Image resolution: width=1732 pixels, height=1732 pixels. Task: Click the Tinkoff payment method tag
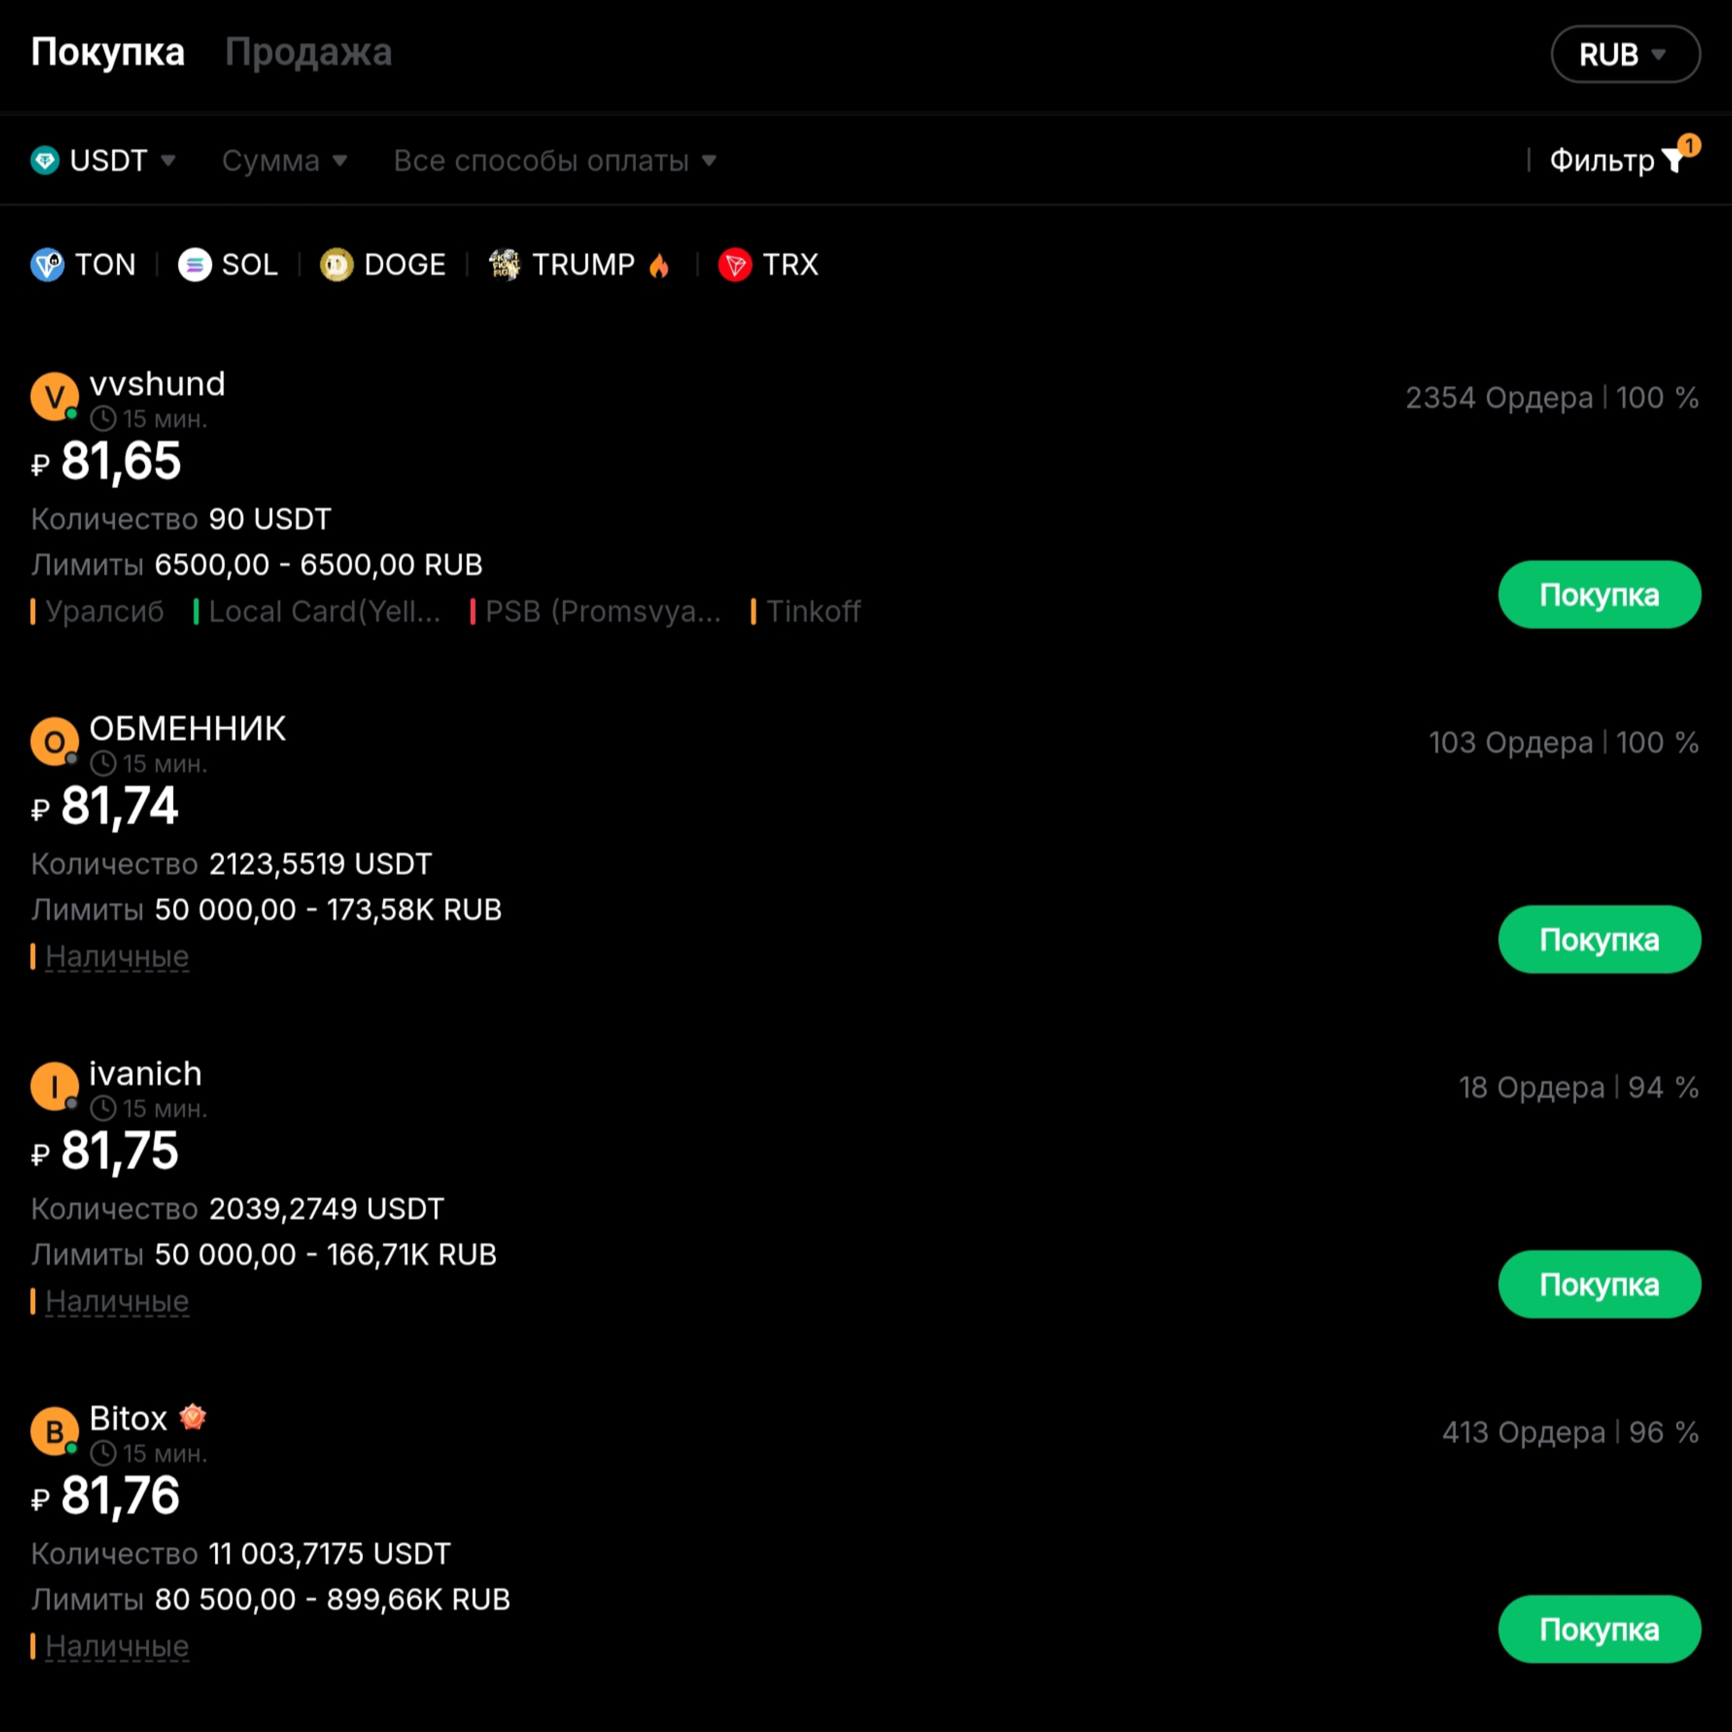coord(813,611)
